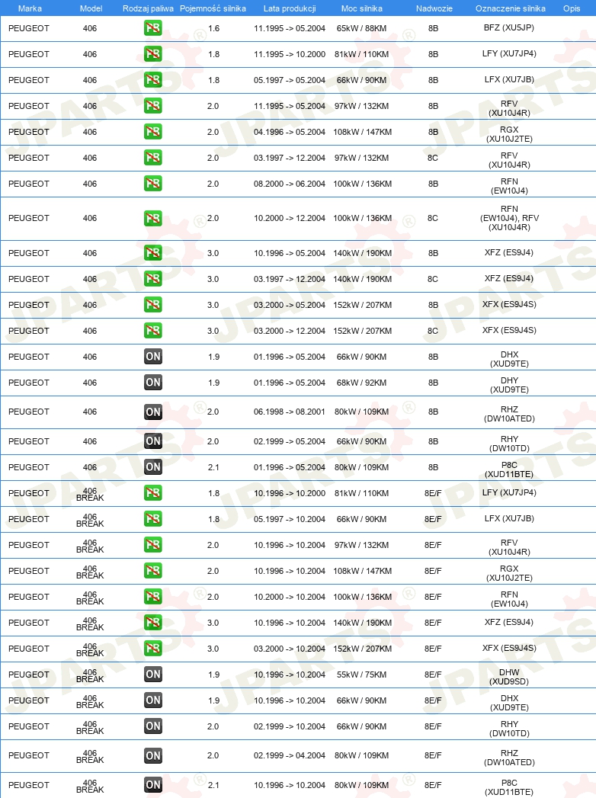Click the petrol icon in the 03.2000 -> 05.2004 XFX row
Viewport: 596px width, 798px height.
point(152,305)
